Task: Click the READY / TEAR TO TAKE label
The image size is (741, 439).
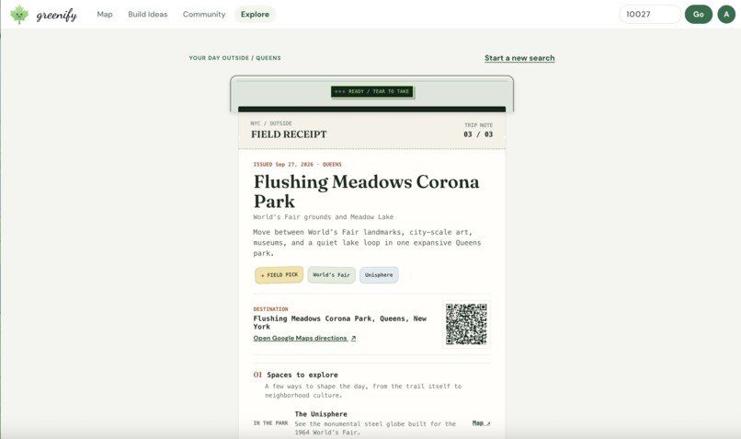Action: pyautogui.click(x=372, y=91)
